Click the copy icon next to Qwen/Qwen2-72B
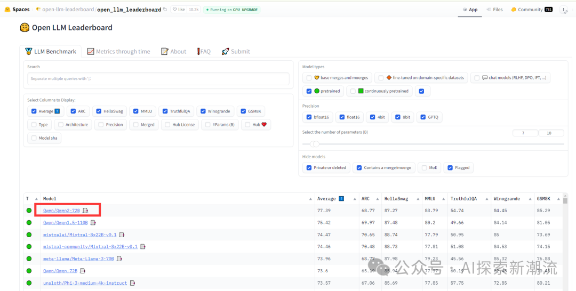Image resolution: width=576 pixels, height=291 pixels. coord(85,211)
